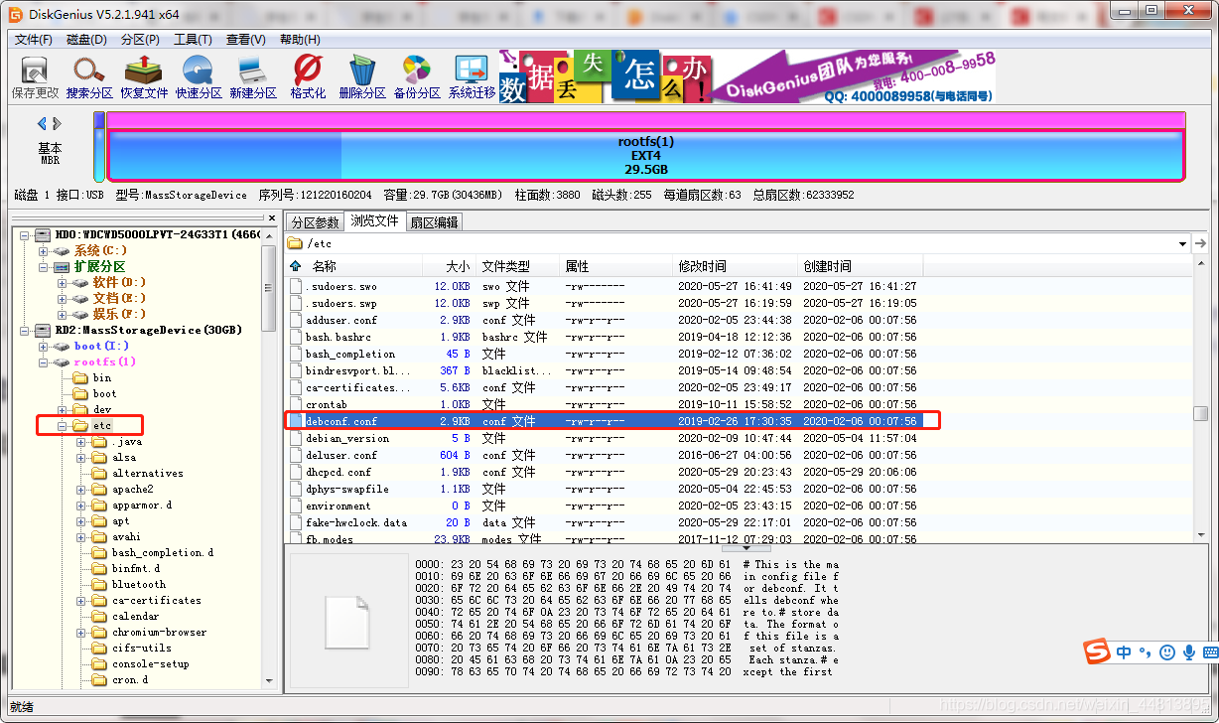Click the DiskGenius advertising banner
This screenshot has height=723, width=1219.
click(746, 77)
